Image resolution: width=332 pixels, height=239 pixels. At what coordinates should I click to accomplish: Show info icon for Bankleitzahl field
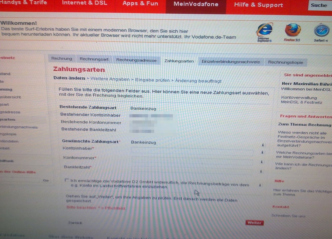261,171
